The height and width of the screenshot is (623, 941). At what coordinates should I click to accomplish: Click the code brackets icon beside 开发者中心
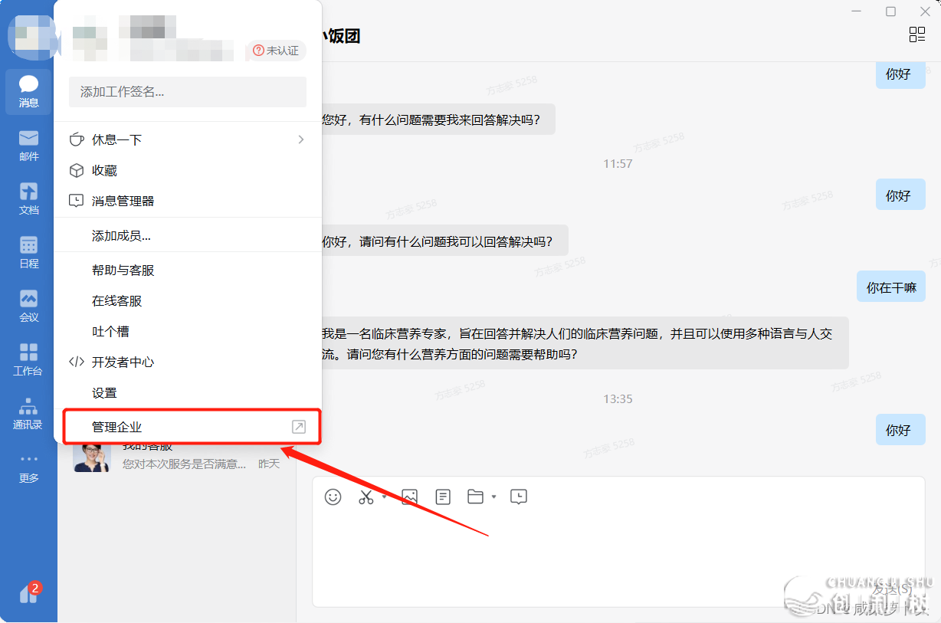[77, 362]
